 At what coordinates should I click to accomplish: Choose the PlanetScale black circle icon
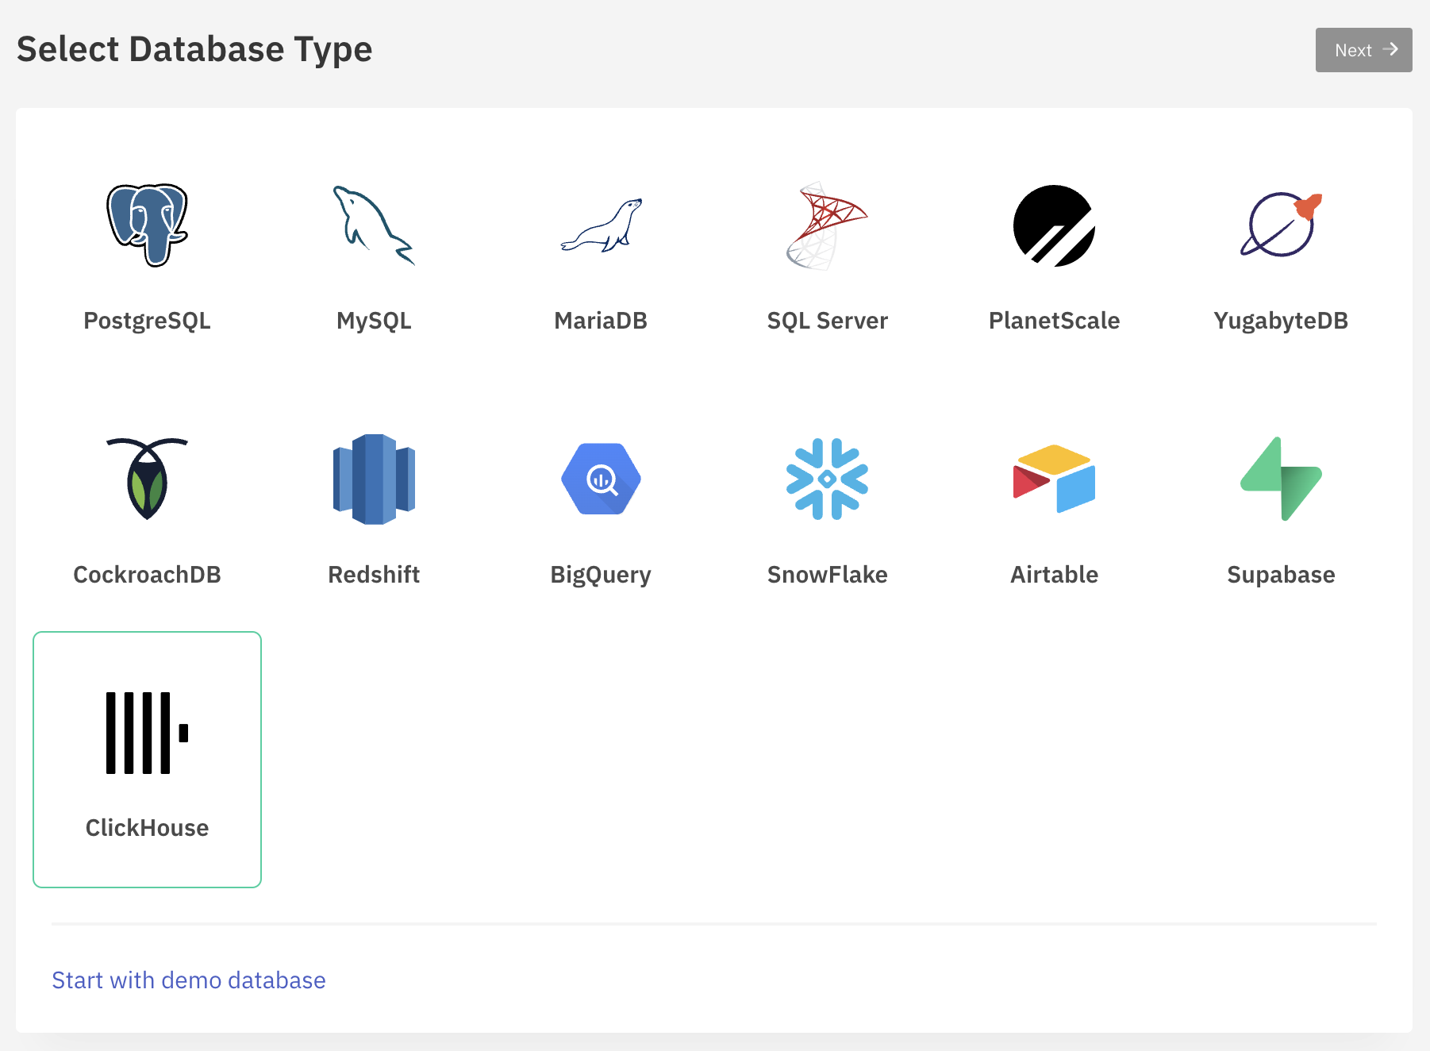[x=1054, y=225]
